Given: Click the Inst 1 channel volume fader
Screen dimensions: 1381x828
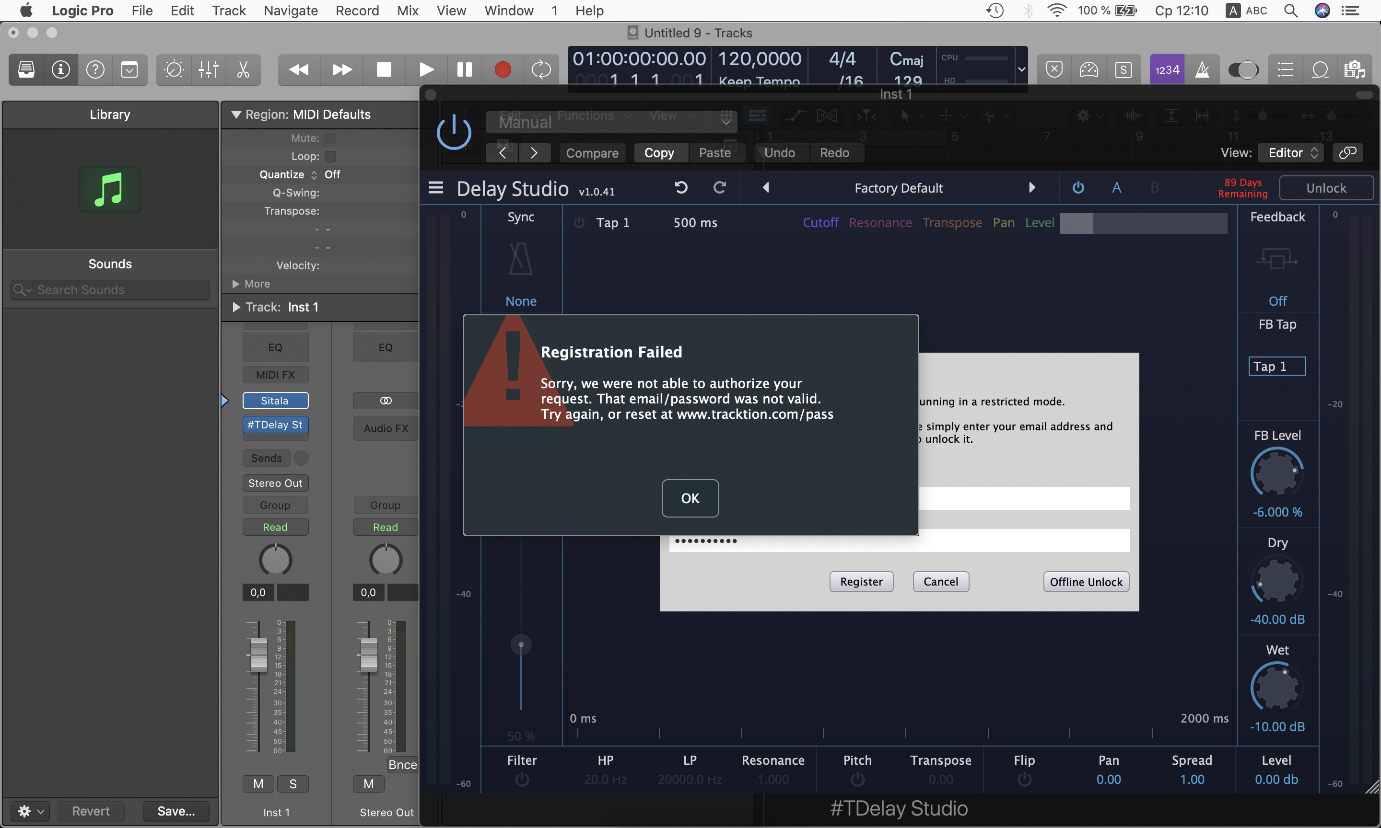Looking at the screenshot, I should point(258,654).
